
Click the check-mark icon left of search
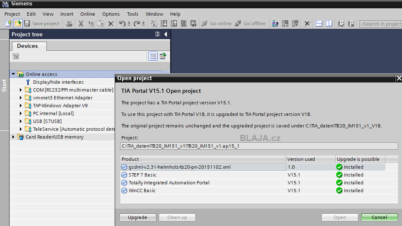341,24
